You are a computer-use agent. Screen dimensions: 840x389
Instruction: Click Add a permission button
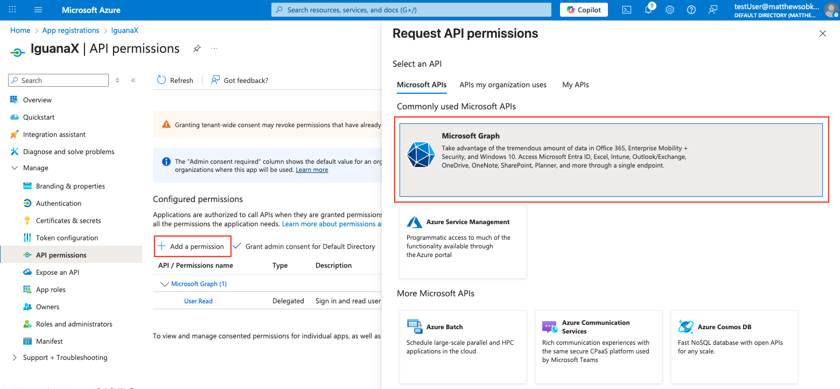pos(192,246)
